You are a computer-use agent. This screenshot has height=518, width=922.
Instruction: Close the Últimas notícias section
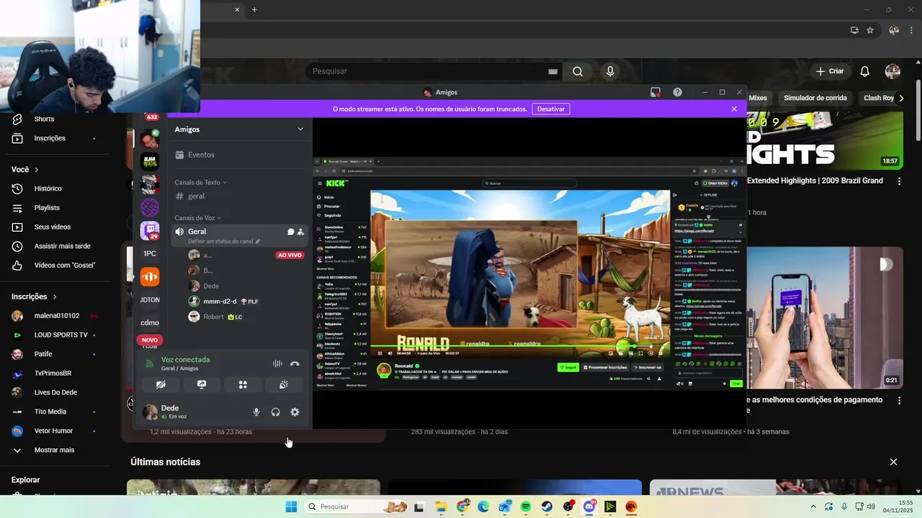tap(893, 462)
